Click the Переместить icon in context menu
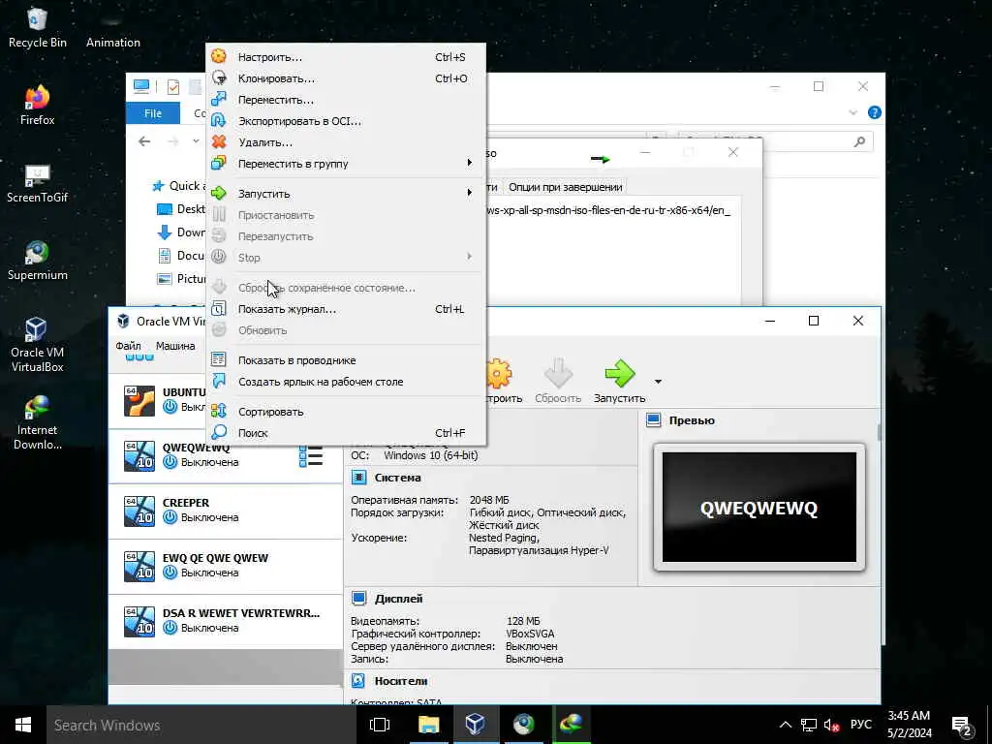The height and width of the screenshot is (744, 992). [x=219, y=100]
